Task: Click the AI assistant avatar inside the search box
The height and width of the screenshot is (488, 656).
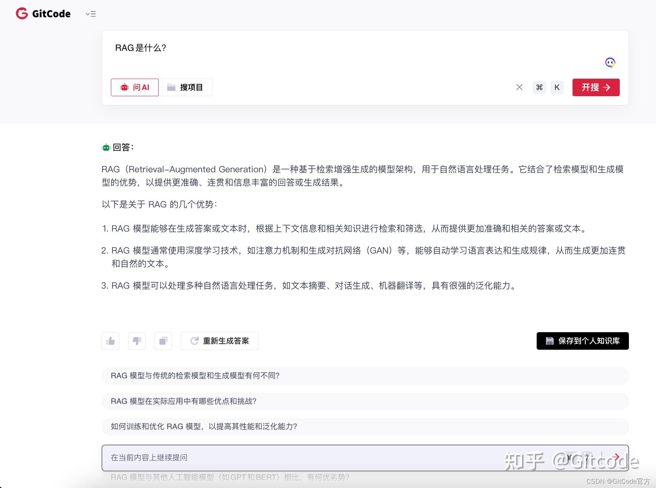Action: [x=610, y=63]
